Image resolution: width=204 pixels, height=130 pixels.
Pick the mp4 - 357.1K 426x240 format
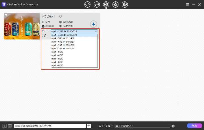point(63,45)
